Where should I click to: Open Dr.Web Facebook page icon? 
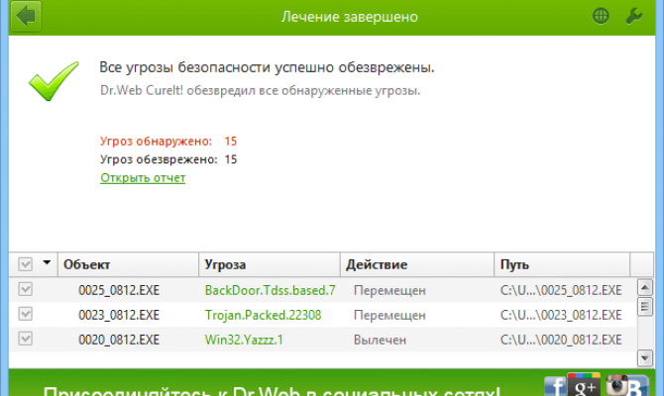tap(555, 386)
